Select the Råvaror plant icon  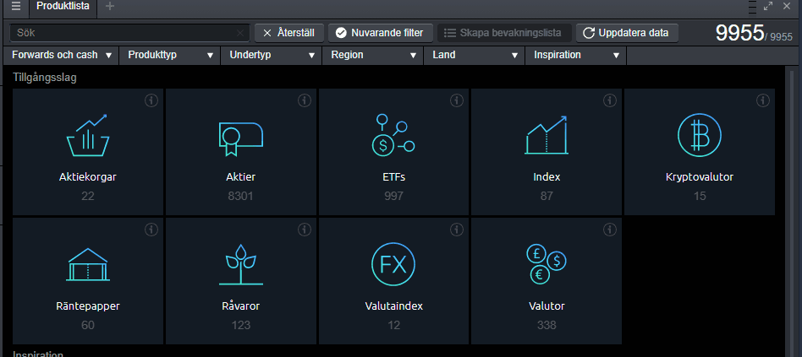click(240, 264)
